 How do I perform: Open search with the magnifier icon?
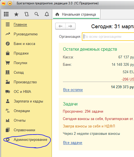pyautogui.click(x=37, y=14)
